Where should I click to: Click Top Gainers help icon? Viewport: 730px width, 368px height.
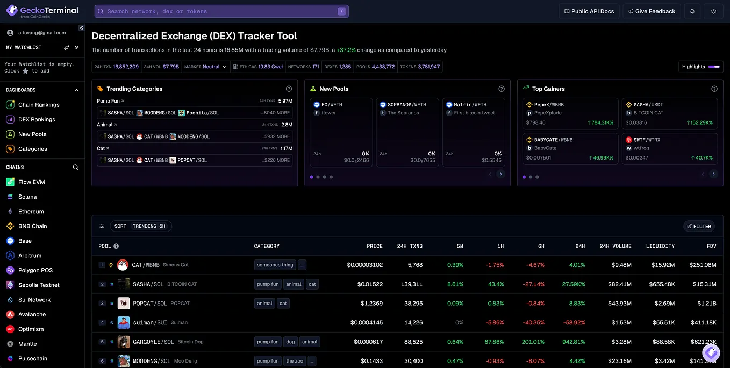click(x=714, y=89)
